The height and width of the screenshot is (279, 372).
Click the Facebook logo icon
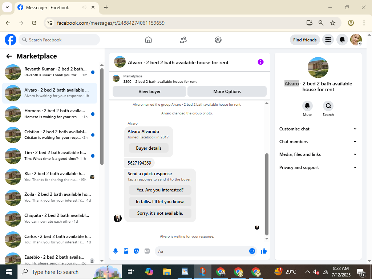click(x=11, y=40)
